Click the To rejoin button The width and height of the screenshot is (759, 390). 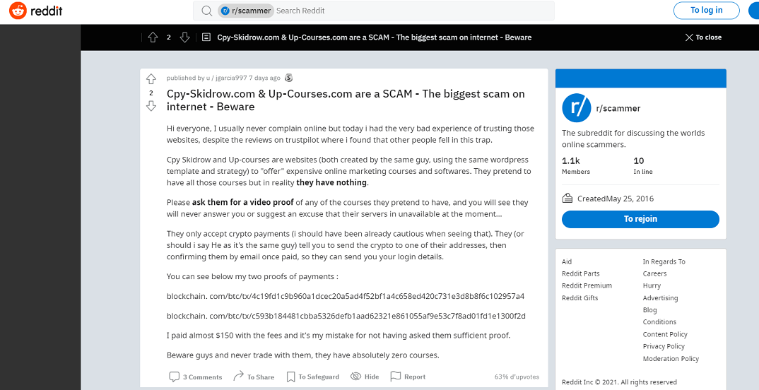click(x=640, y=219)
